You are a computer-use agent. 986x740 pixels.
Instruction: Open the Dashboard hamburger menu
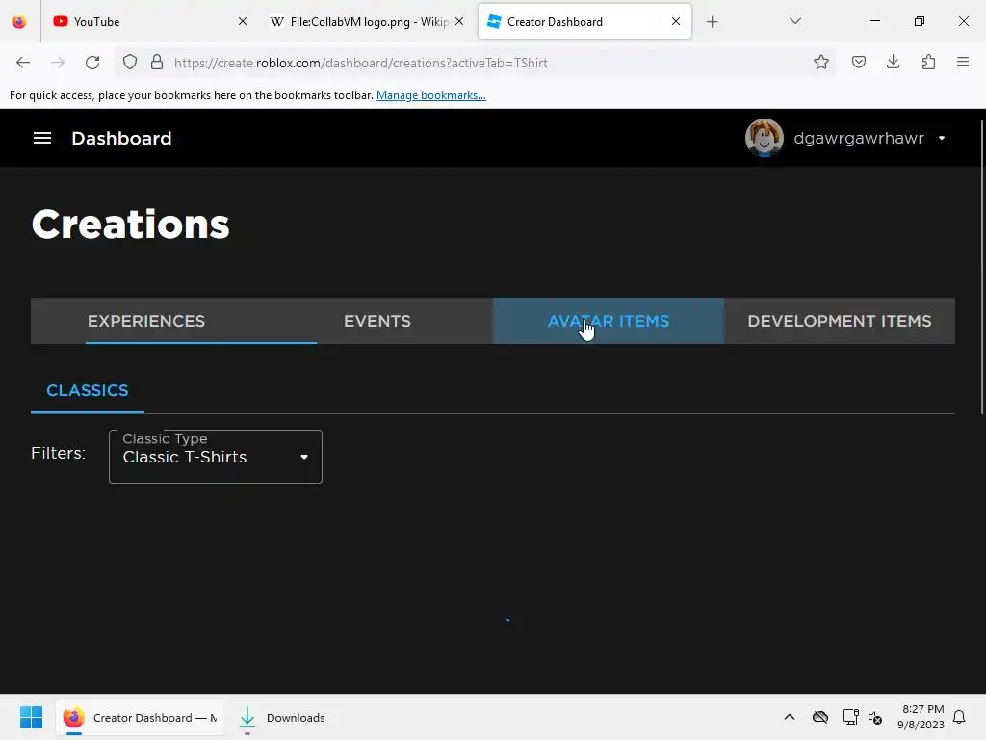click(x=42, y=138)
